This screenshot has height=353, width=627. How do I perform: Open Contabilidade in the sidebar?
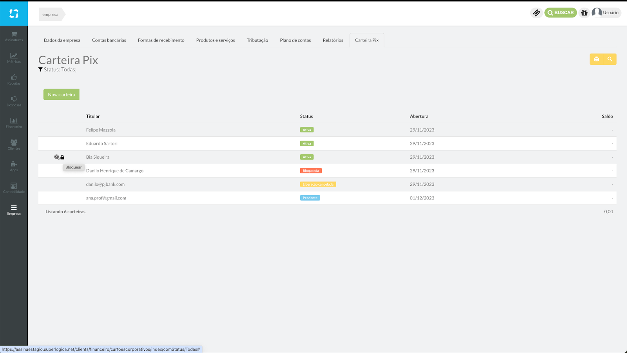pos(14,188)
